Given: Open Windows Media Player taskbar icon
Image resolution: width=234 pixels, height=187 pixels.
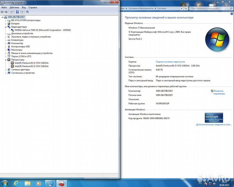Looking at the screenshot, I should pyautogui.click(x=38, y=183).
